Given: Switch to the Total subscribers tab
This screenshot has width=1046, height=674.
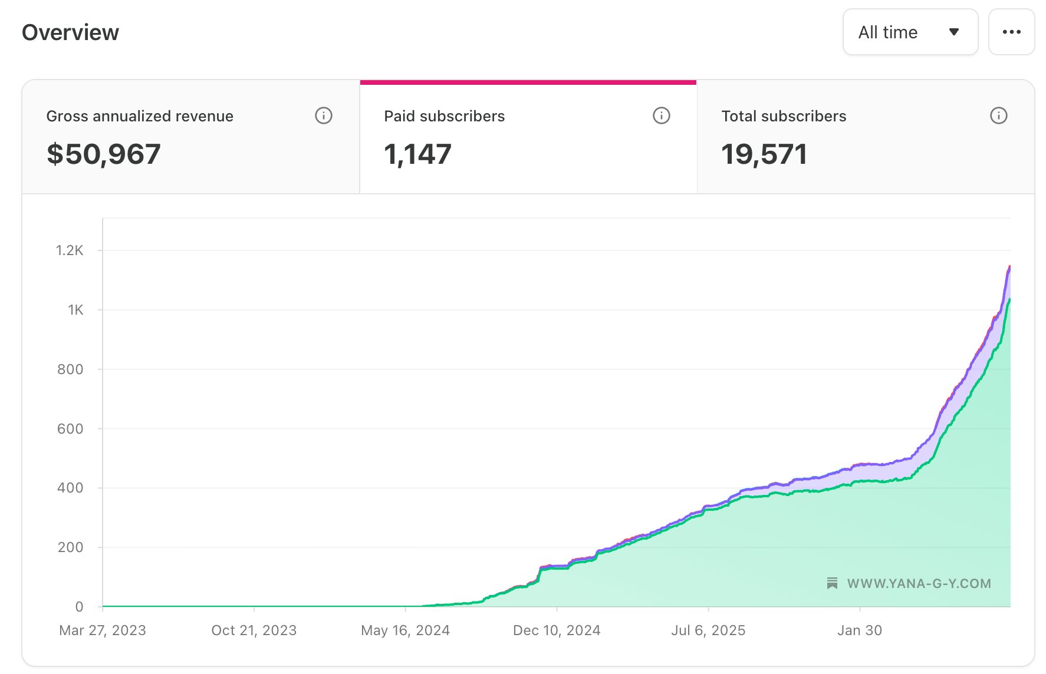Looking at the screenshot, I should 866,137.
